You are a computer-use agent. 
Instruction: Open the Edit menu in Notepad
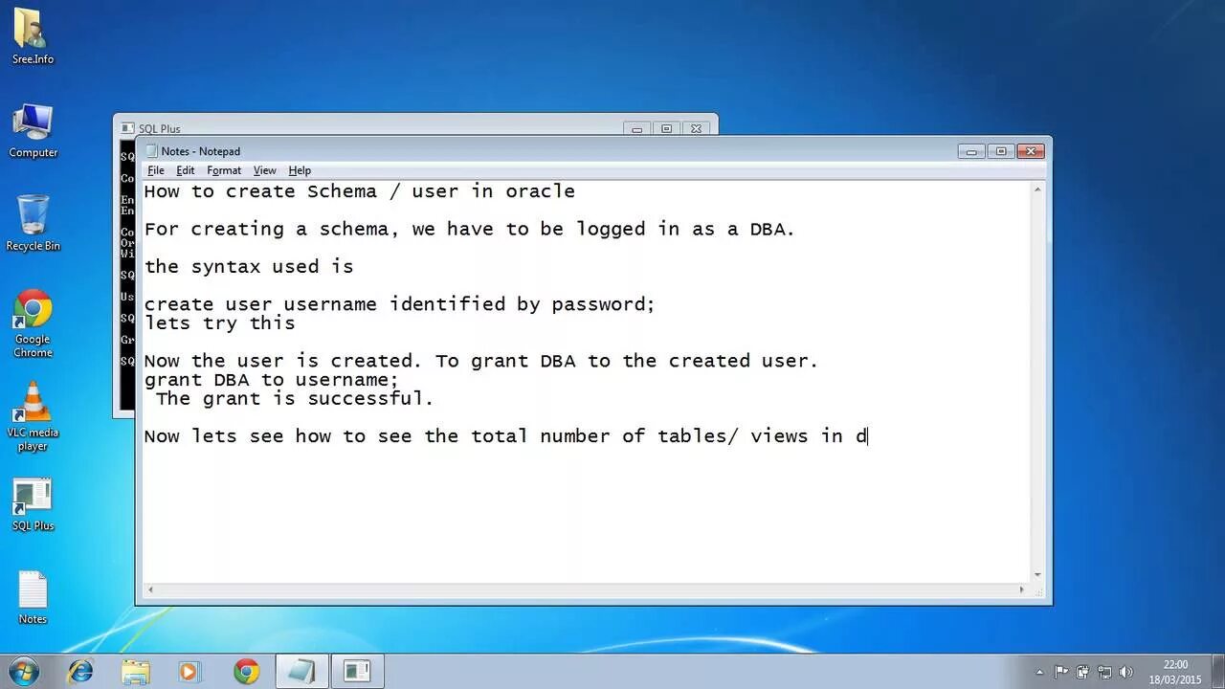coord(185,170)
